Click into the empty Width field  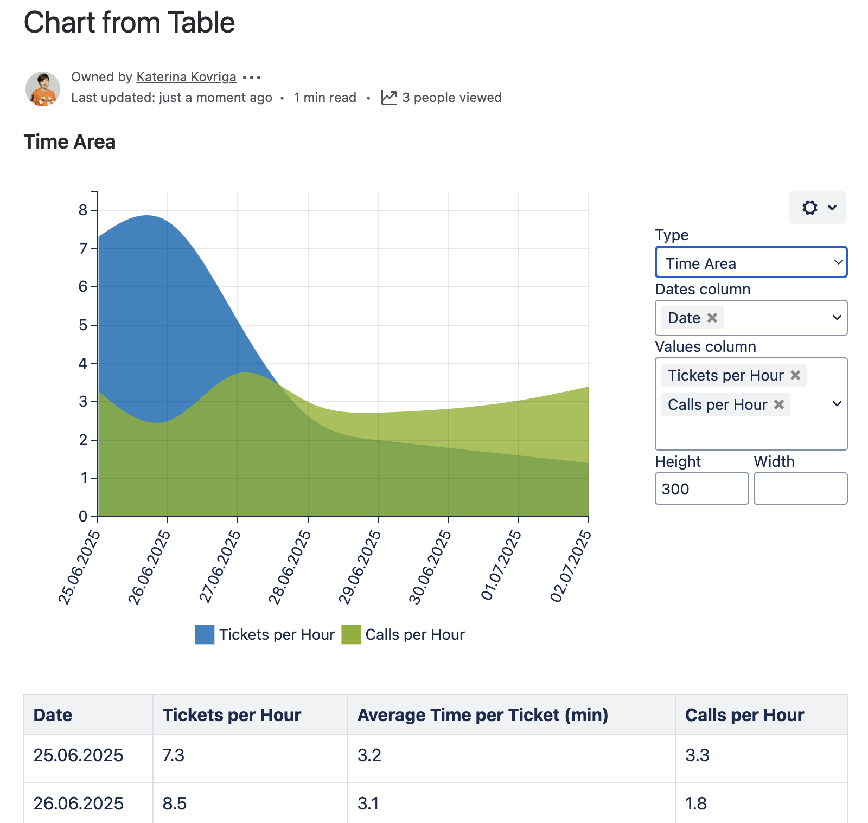tap(800, 488)
